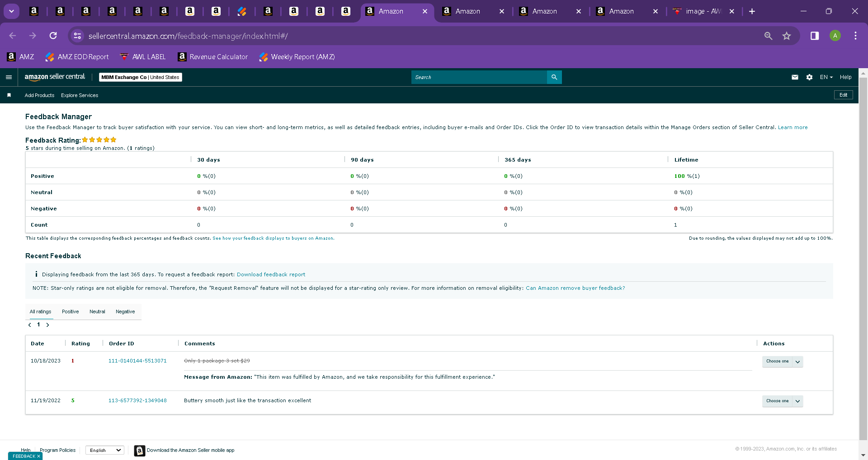Select Lifetime positive value 100 %(1)
This screenshot has width=868, height=460.
pyautogui.click(x=687, y=176)
